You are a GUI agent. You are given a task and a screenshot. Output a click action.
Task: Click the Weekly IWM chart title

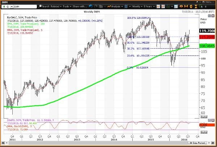92,12
